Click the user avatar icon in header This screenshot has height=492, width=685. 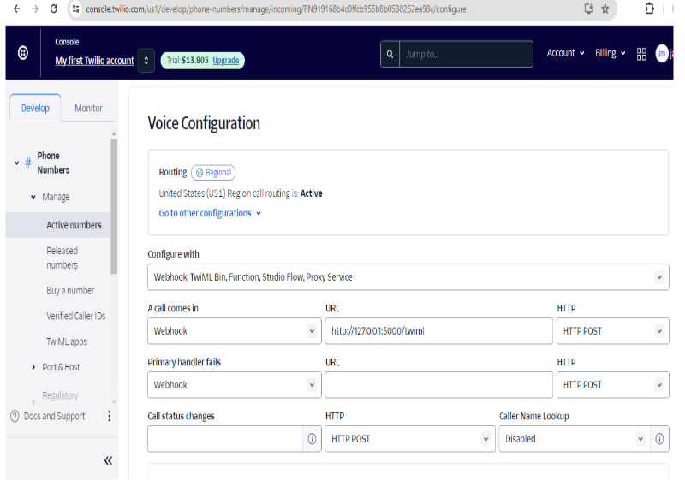click(662, 53)
